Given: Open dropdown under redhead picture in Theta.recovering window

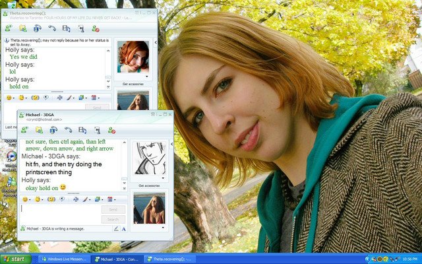Looking at the screenshot, I should pos(146,77).
